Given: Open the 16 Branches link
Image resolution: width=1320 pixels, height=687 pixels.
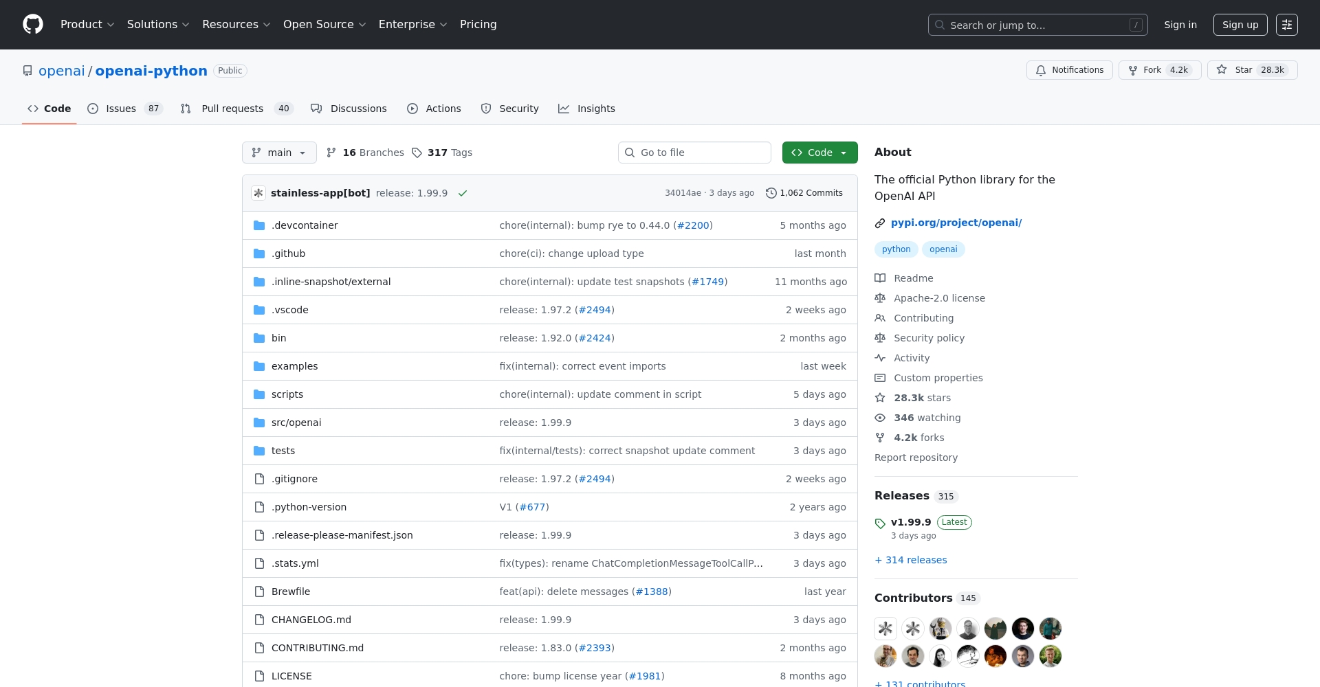Looking at the screenshot, I should pos(365,153).
